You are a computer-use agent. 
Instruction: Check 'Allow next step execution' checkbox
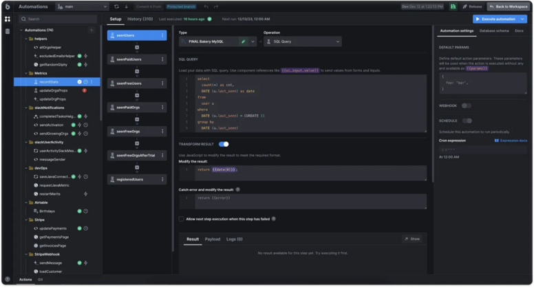(x=181, y=218)
